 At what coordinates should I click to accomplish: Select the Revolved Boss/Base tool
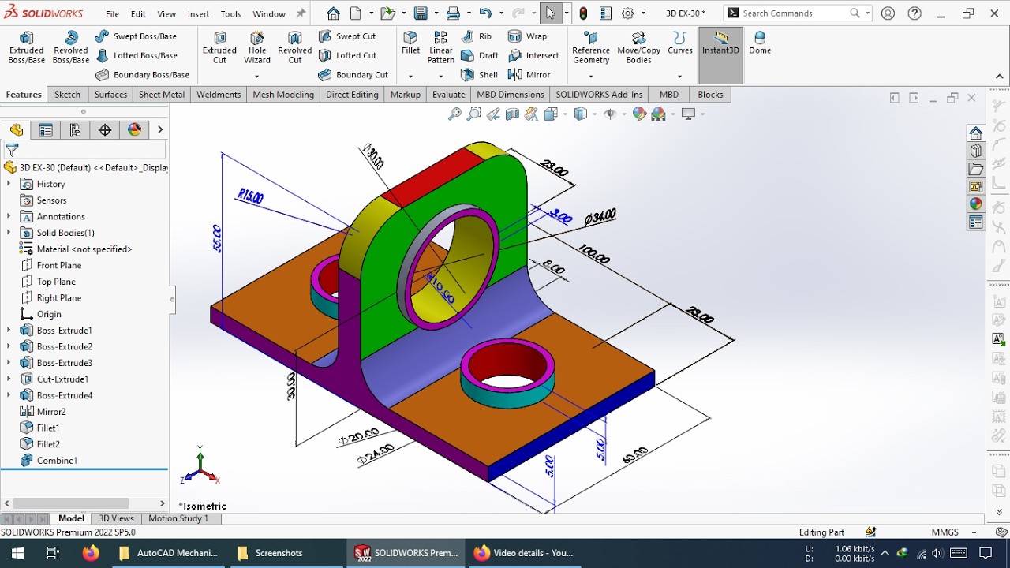tap(71, 47)
